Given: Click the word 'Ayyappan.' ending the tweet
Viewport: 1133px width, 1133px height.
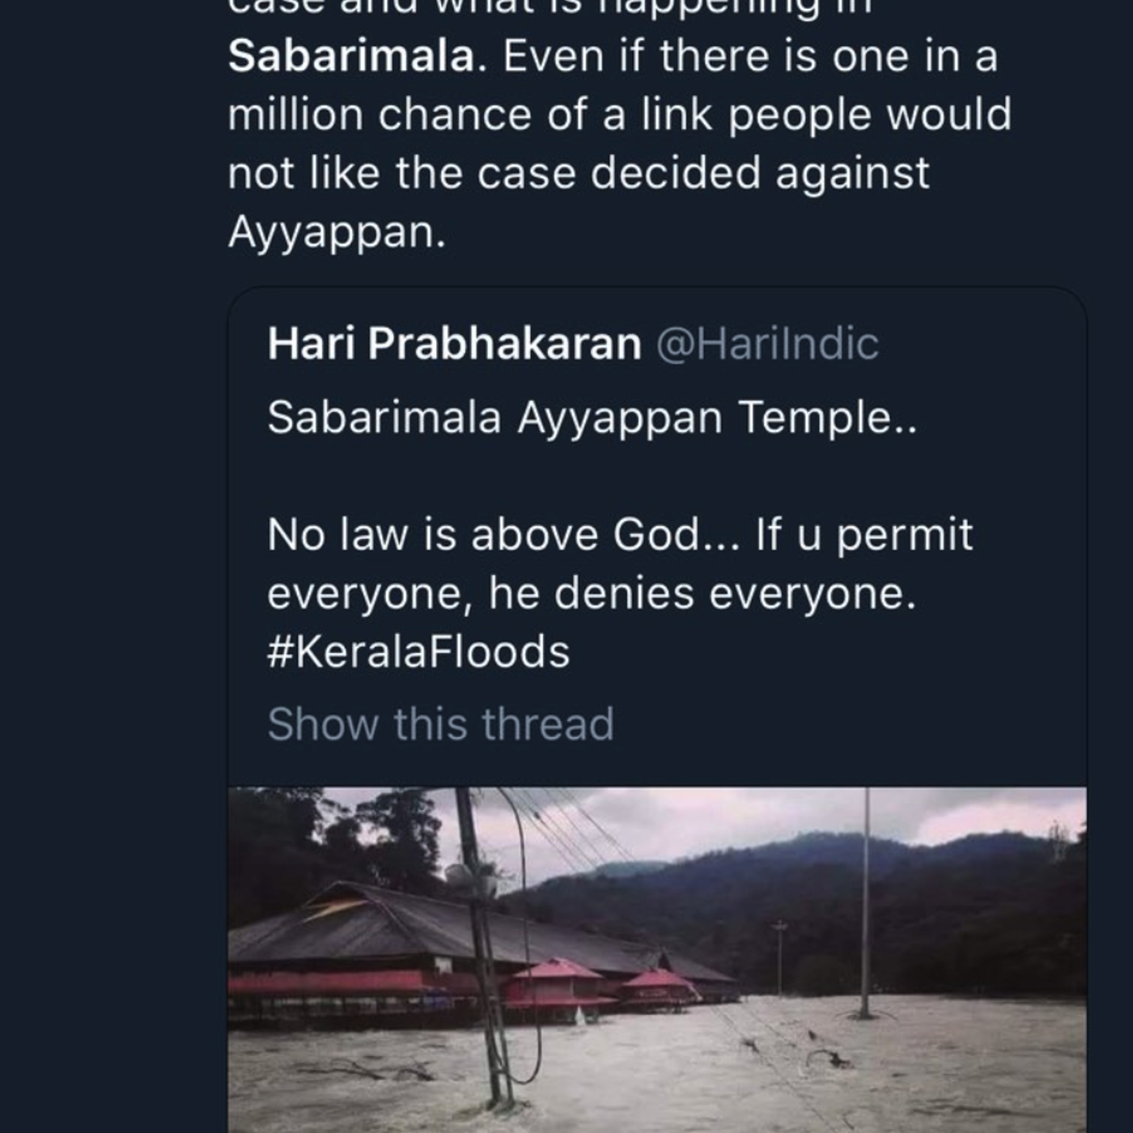Looking at the screenshot, I should pyautogui.click(x=337, y=232).
